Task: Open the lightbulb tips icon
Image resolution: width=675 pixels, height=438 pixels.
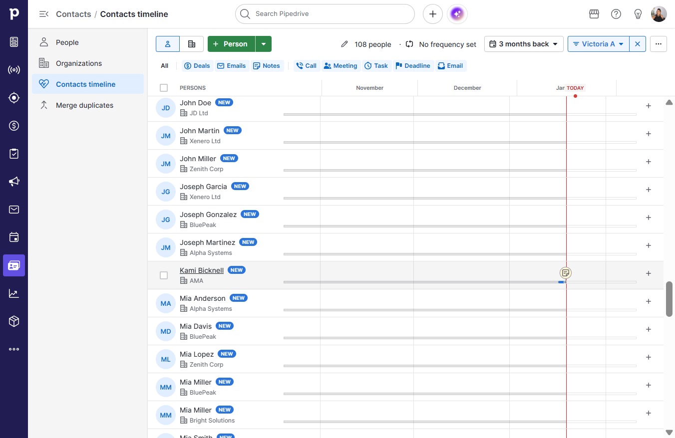Action: (638, 14)
